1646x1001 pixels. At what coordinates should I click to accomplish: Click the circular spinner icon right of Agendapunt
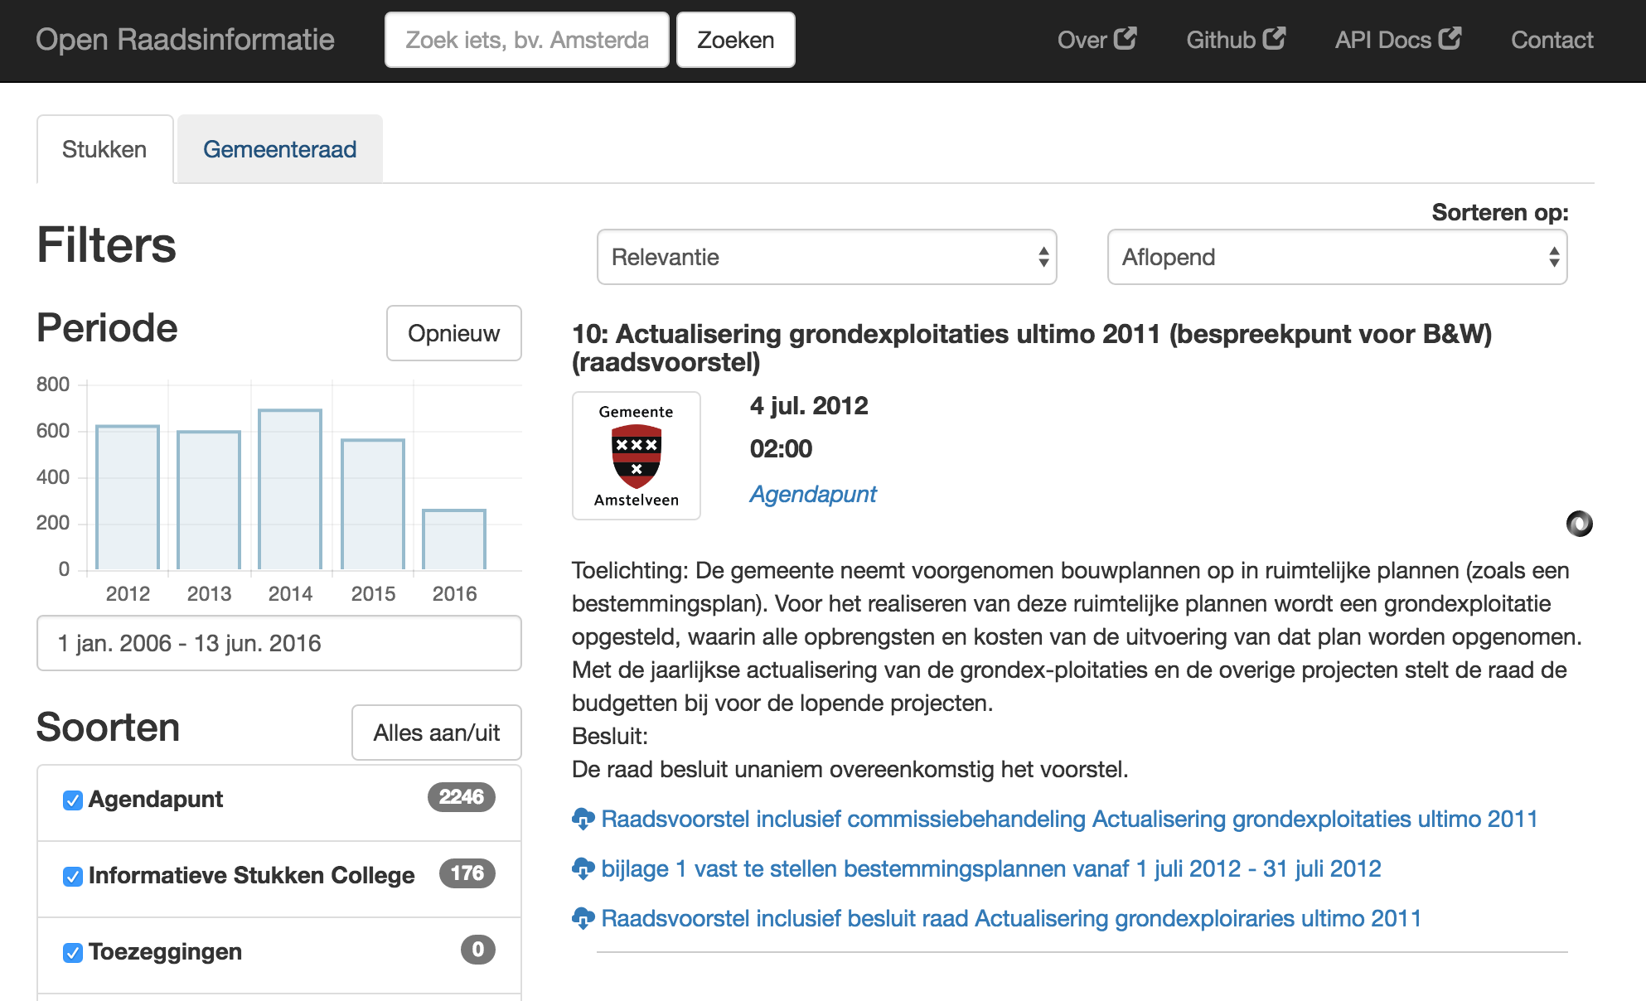1580,524
